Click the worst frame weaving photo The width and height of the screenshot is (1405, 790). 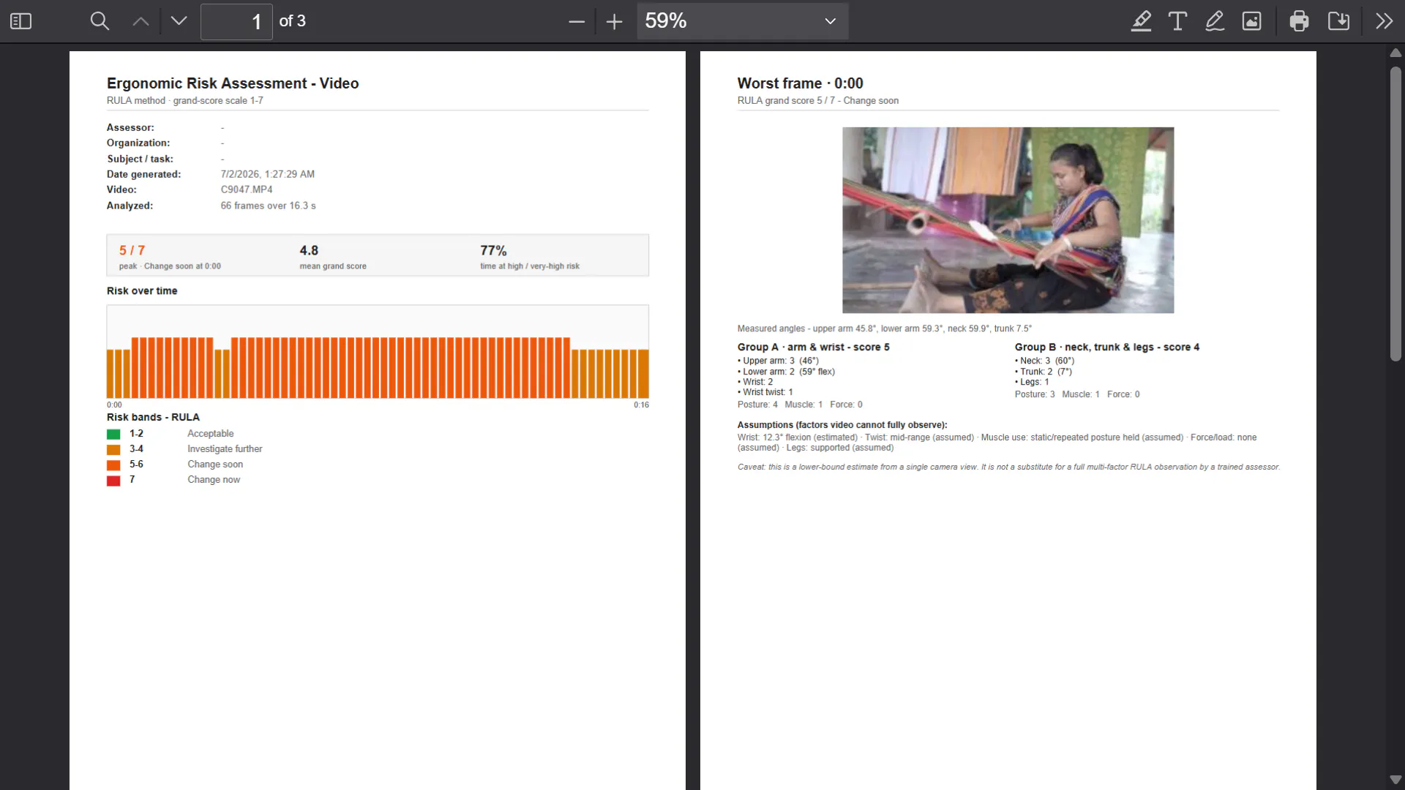pyautogui.click(x=1008, y=220)
